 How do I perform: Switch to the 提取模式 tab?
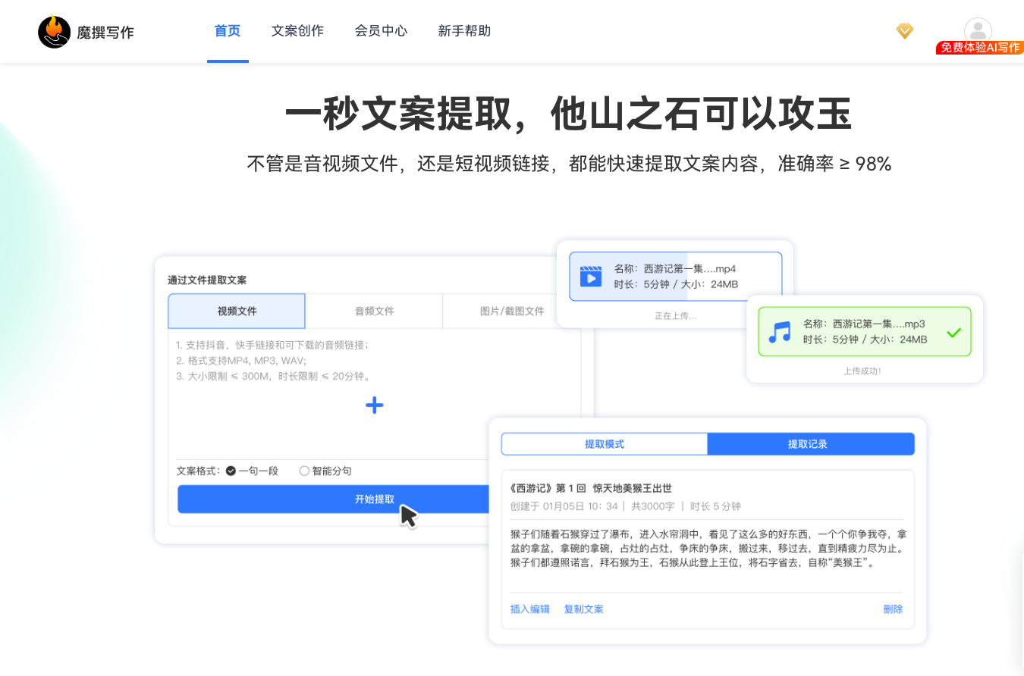(605, 444)
